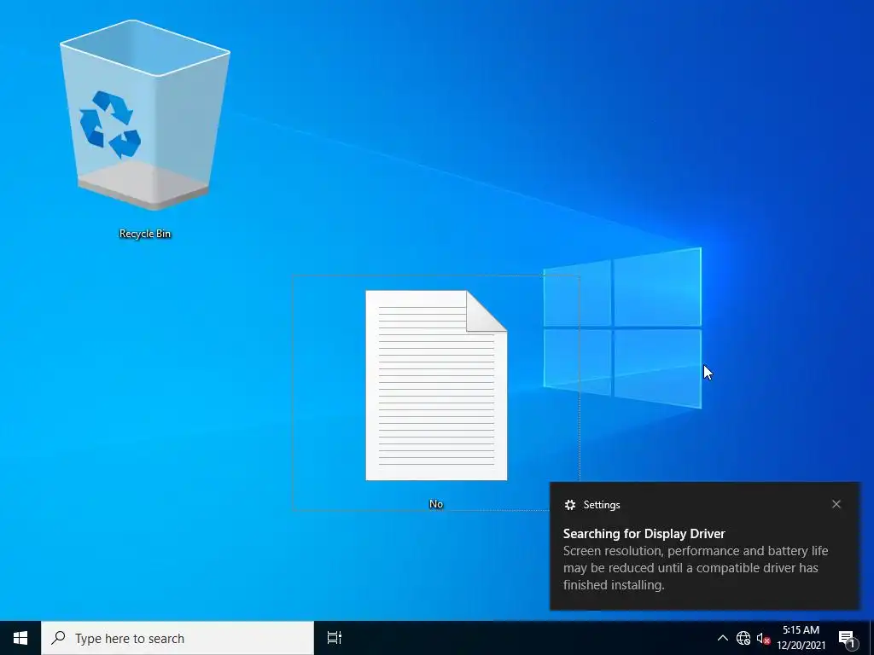Click the No file name label
This screenshot has width=874, height=655.
coord(436,504)
